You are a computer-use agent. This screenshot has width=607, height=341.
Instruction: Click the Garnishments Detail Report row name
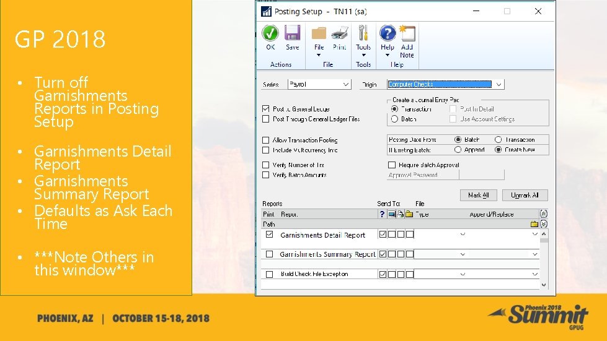[x=322, y=235]
